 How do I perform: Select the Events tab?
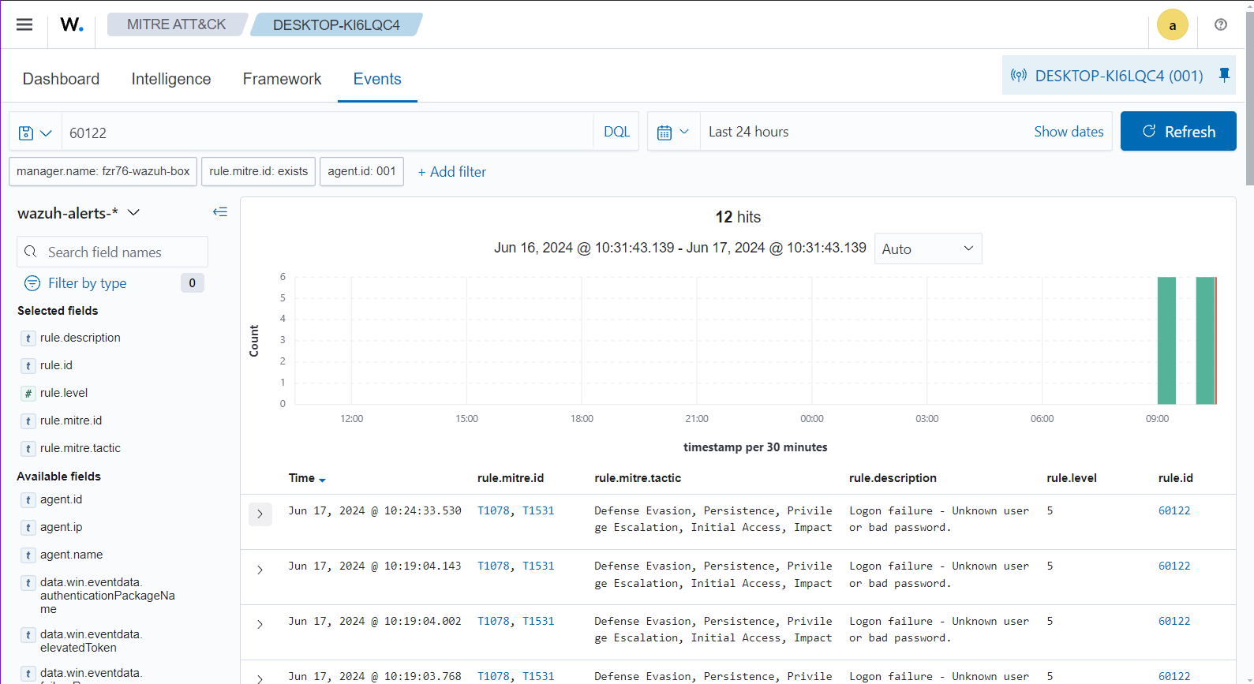point(377,79)
